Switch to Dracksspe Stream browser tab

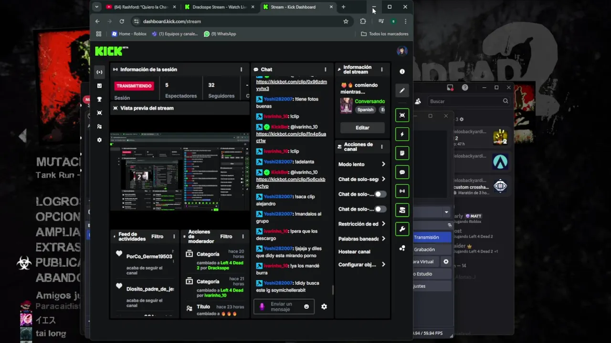(219, 7)
